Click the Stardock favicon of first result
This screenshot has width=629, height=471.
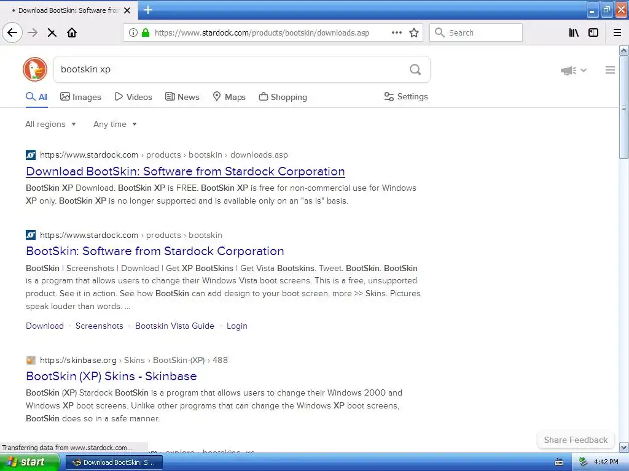click(31, 155)
